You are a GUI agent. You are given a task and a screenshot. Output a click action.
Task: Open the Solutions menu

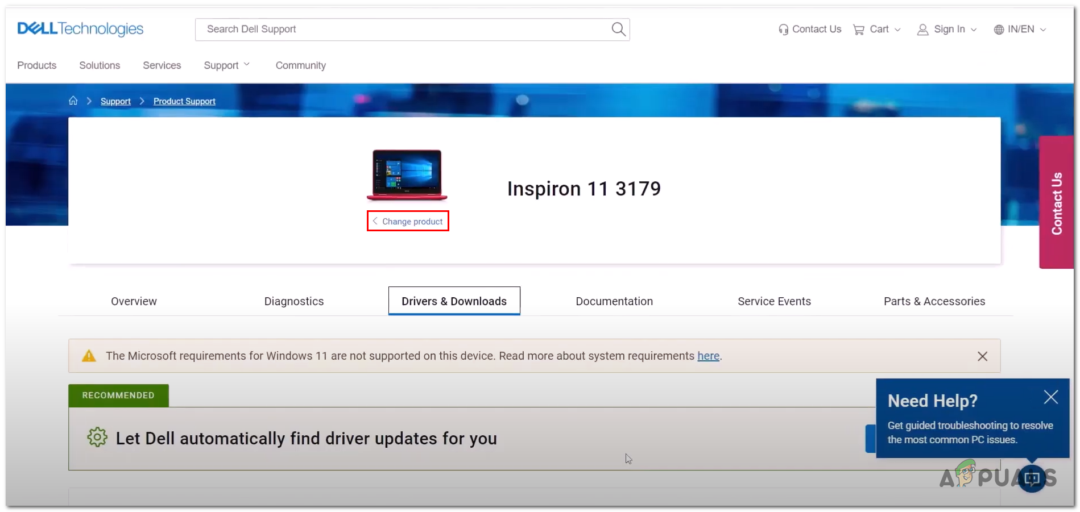pos(100,65)
